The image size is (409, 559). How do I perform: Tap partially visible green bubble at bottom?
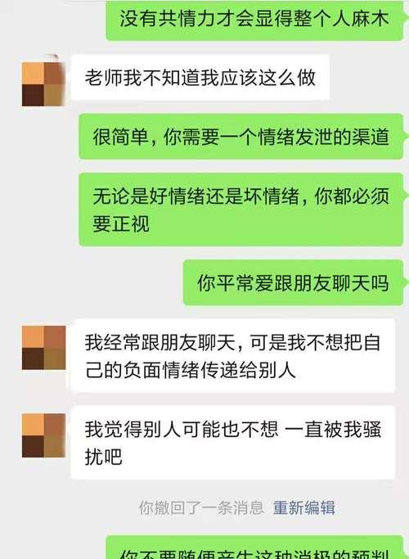point(254,548)
